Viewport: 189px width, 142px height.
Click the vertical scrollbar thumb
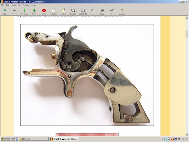pos(187,34)
